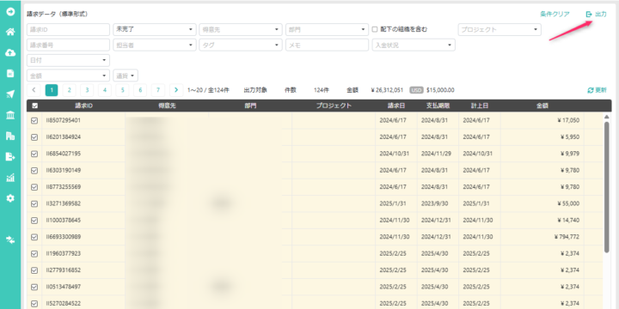Open the プロジェクト filter dropdown

click(499, 29)
